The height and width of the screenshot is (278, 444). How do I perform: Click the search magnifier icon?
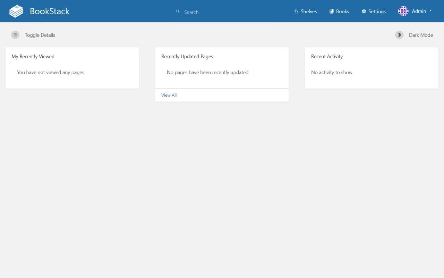[x=178, y=11]
